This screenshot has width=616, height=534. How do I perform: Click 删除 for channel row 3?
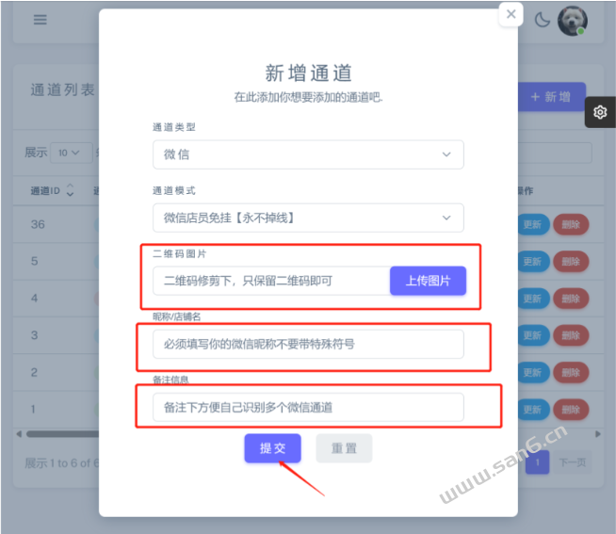571,335
